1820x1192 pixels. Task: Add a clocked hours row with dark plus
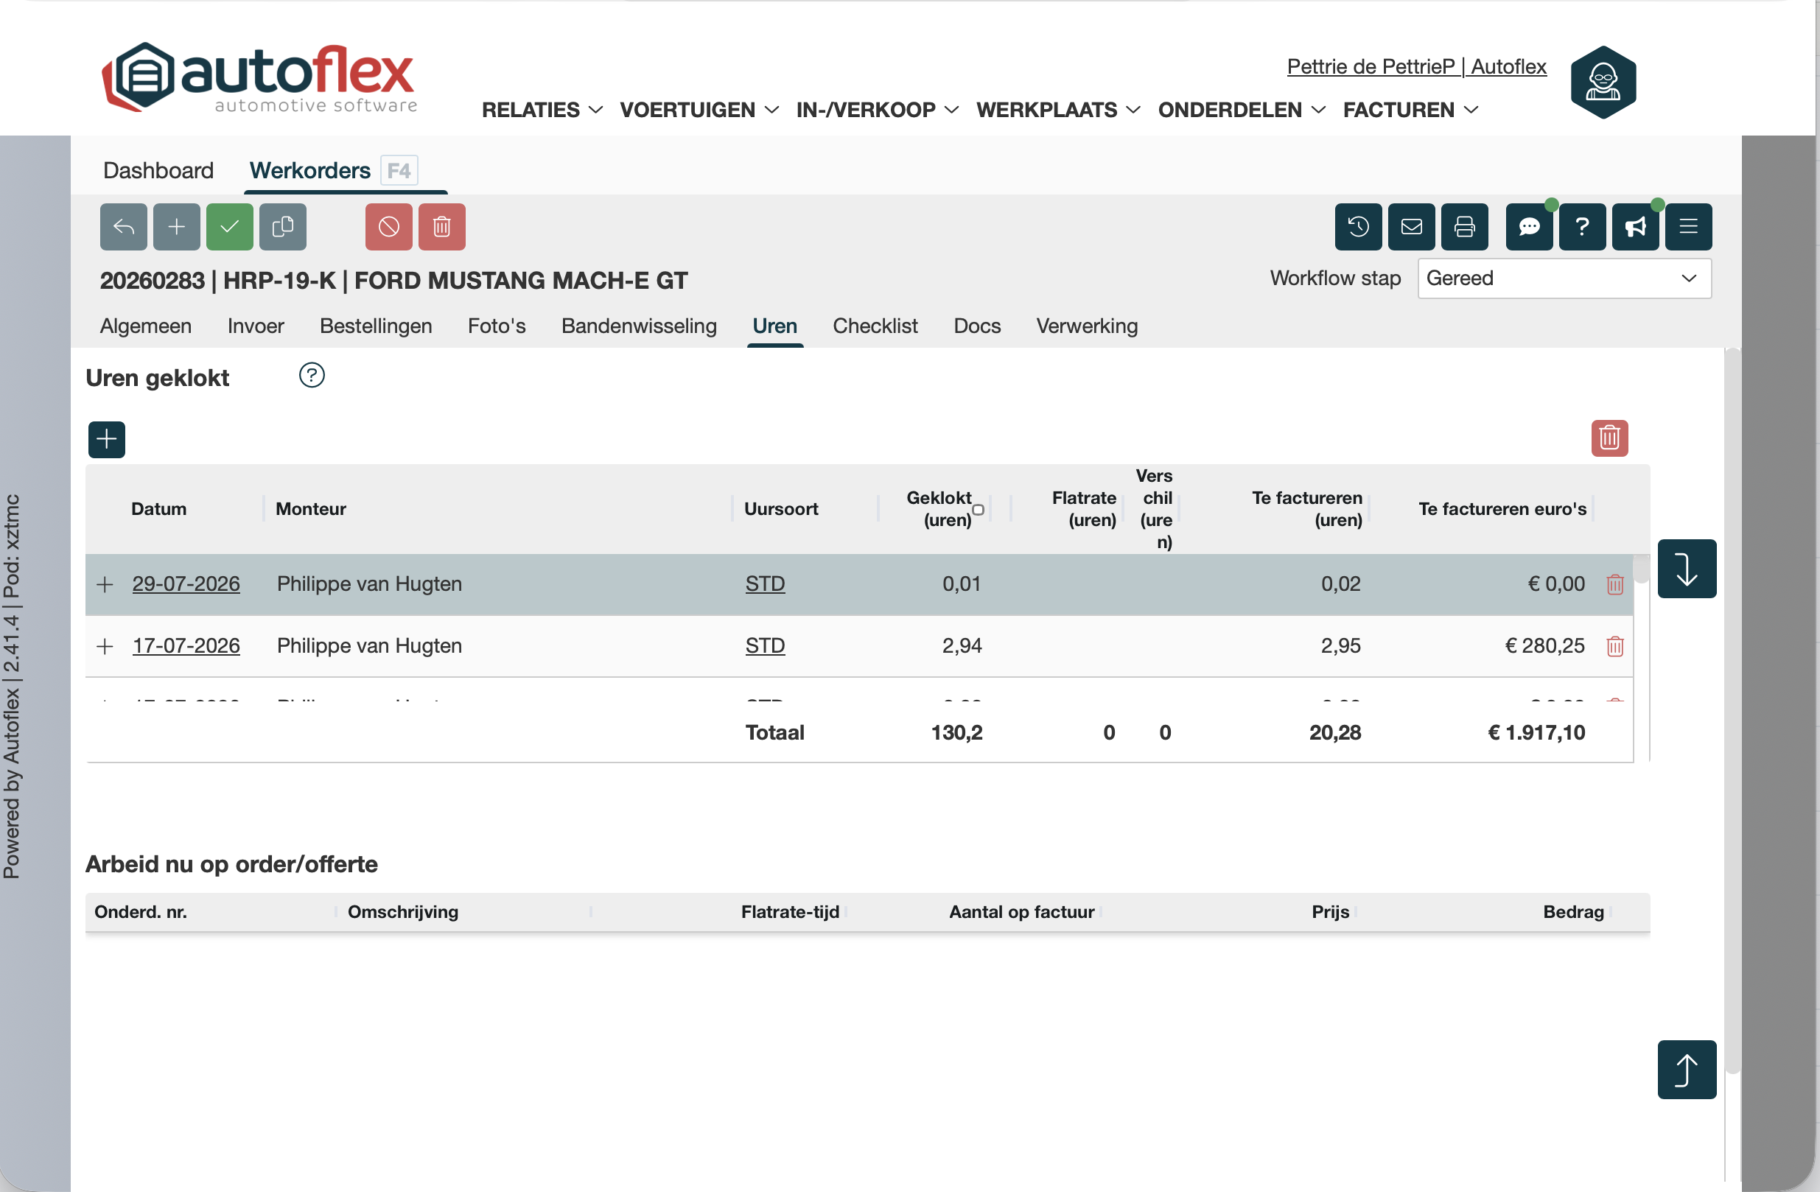coord(106,439)
